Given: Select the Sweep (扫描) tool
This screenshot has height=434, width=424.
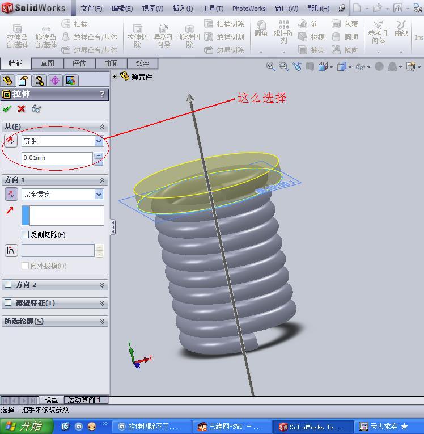Looking at the screenshot, I should 74,24.
